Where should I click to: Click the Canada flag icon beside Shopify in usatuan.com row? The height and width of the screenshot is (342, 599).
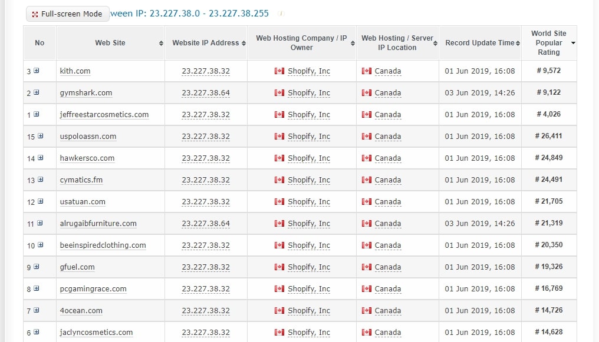point(279,202)
